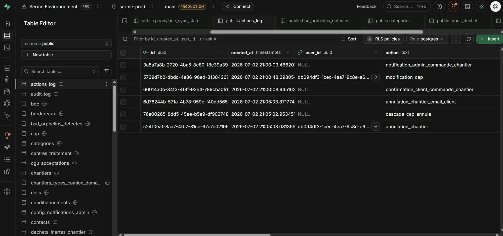Click the bottom grid horizontal scrollbar
503x236 pixels.
click(x=197, y=235)
